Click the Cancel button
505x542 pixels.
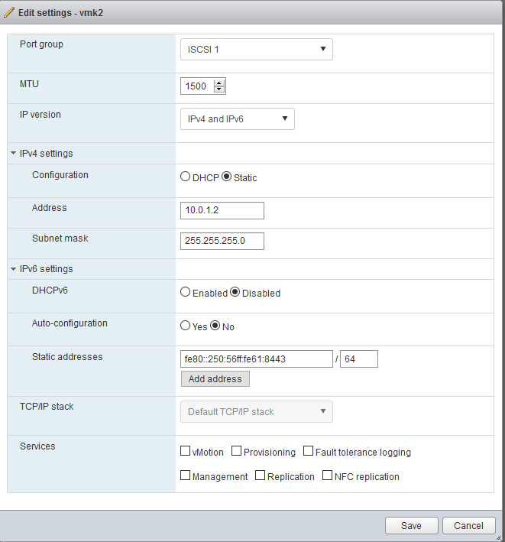[x=469, y=526]
